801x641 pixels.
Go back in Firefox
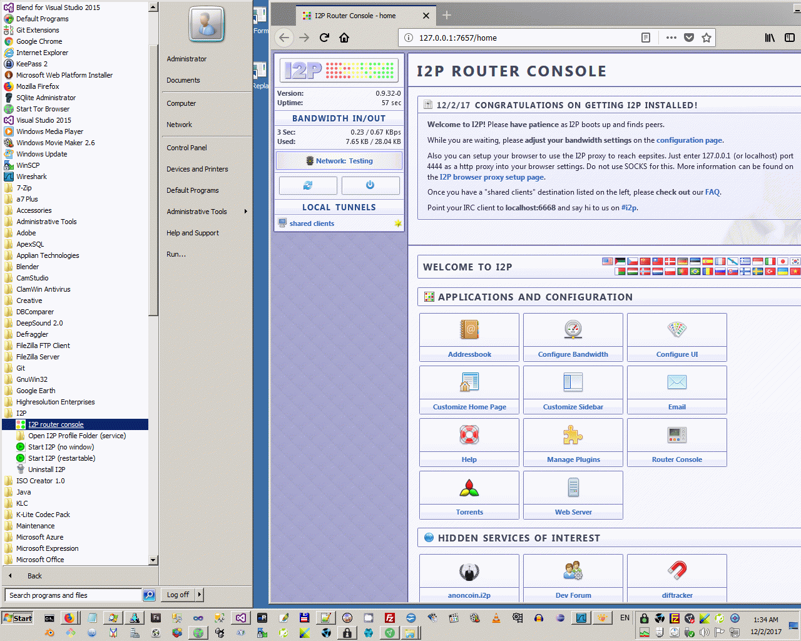tap(284, 38)
